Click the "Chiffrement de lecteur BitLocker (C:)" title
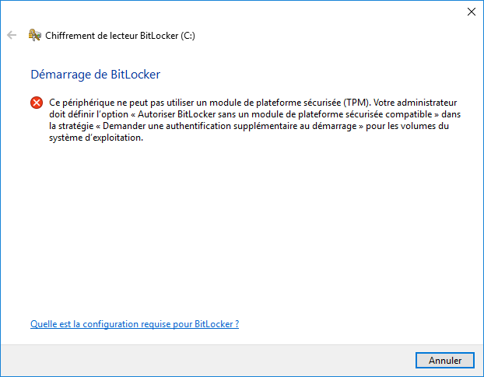484x377 pixels. pos(120,36)
